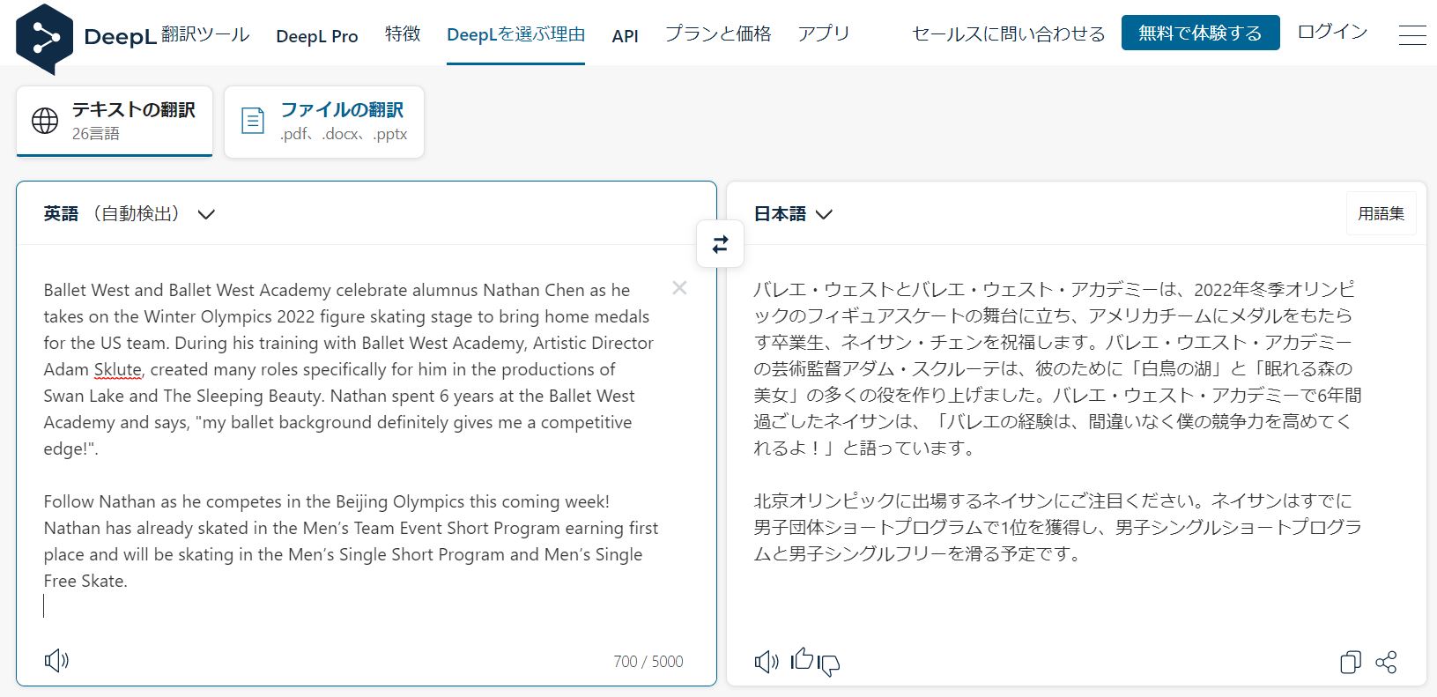Open the プランと価格 page
The height and width of the screenshot is (697, 1437).
click(x=718, y=33)
